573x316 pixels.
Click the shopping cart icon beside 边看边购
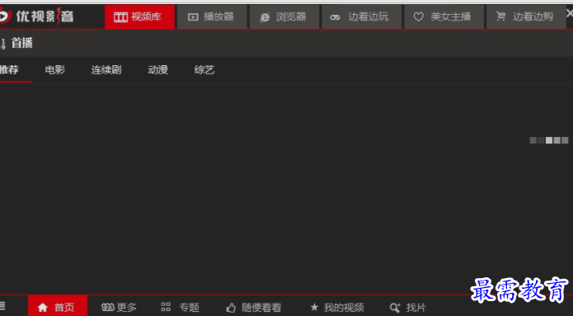500,17
